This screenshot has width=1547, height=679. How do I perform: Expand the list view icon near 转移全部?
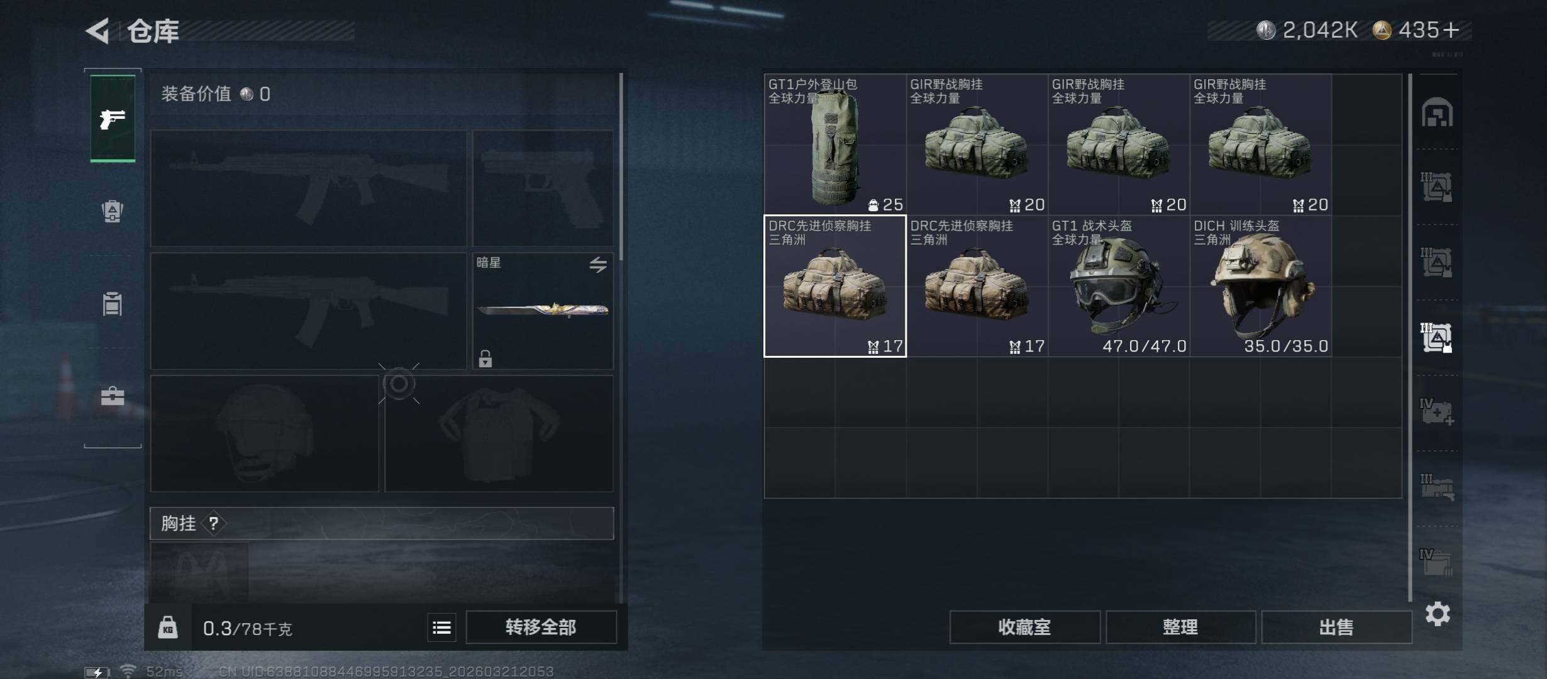click(x=442, y=627)
